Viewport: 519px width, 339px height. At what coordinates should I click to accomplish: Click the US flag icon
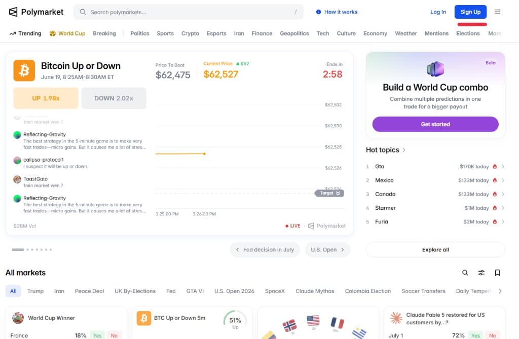313,320
